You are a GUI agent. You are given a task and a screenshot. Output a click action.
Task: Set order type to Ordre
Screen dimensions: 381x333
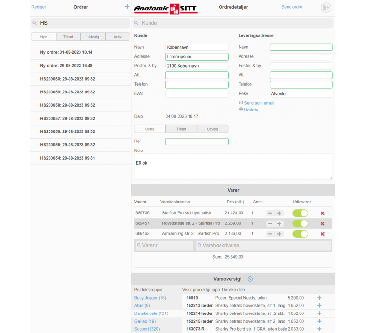pos(150,129)
